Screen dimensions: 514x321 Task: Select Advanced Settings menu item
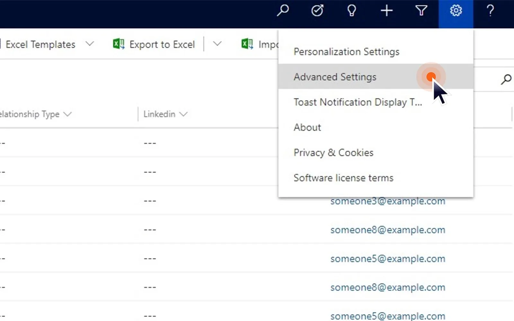376,76
